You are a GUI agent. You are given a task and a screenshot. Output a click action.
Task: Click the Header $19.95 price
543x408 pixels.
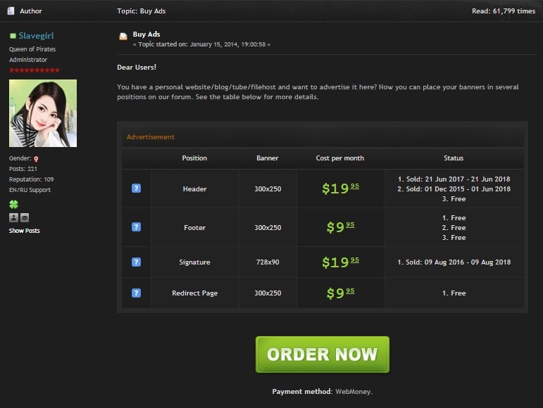340,189
